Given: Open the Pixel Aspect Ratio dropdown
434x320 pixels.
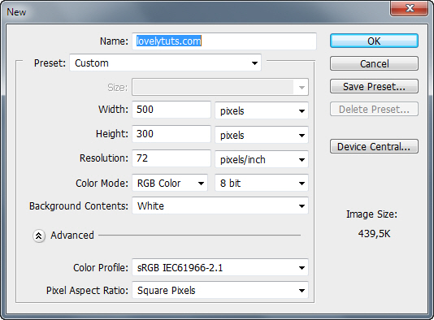Looking at the screenshot, I should pyautogui.click(x=220, y=290).
